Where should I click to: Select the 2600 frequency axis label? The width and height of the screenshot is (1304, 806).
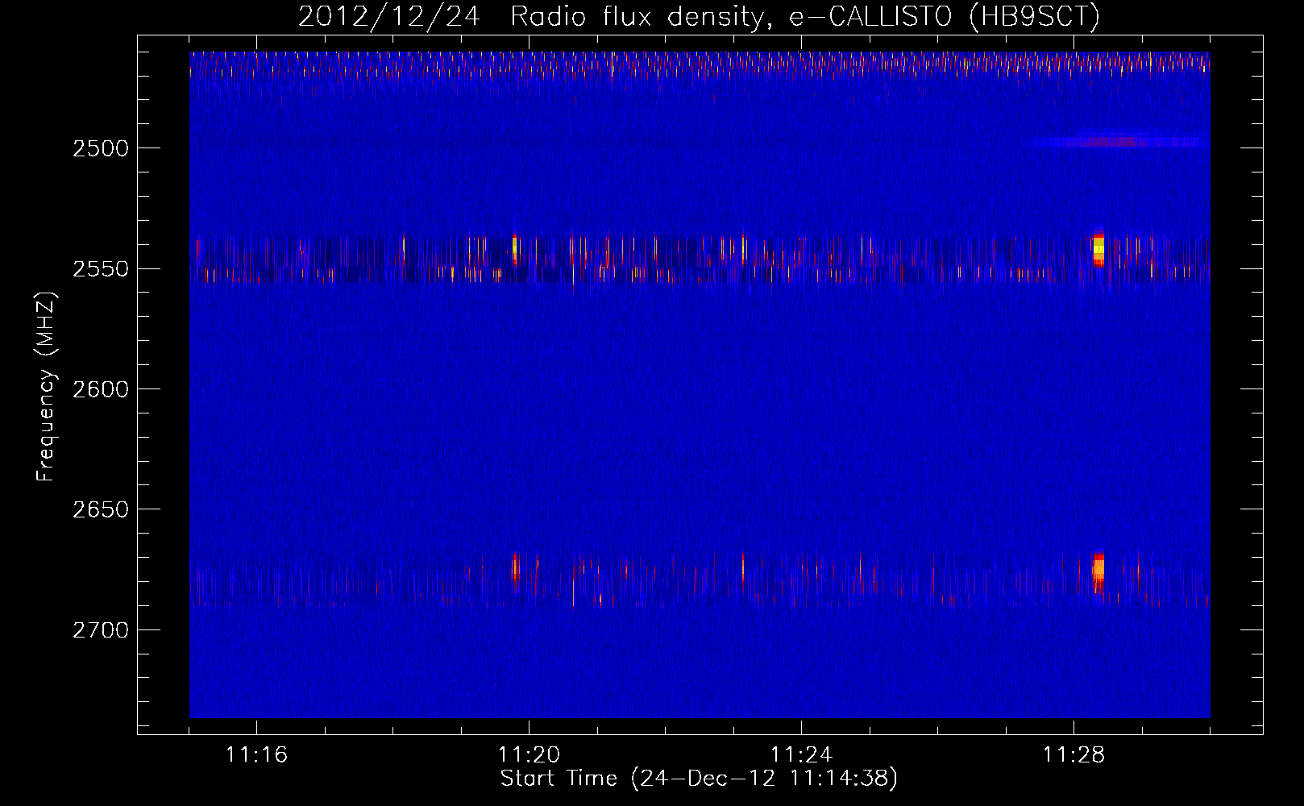(x=101, y=388)
